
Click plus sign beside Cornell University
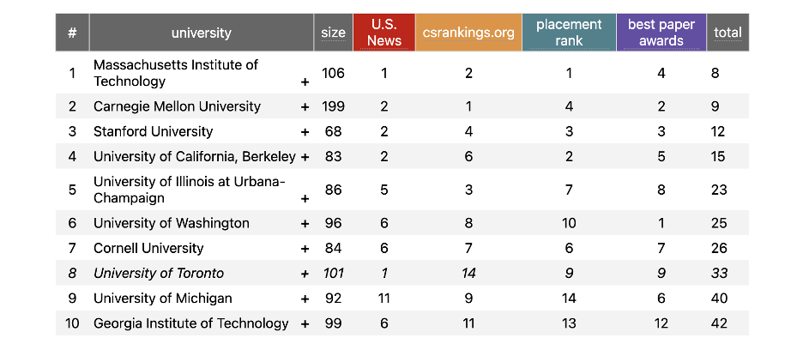305,249
